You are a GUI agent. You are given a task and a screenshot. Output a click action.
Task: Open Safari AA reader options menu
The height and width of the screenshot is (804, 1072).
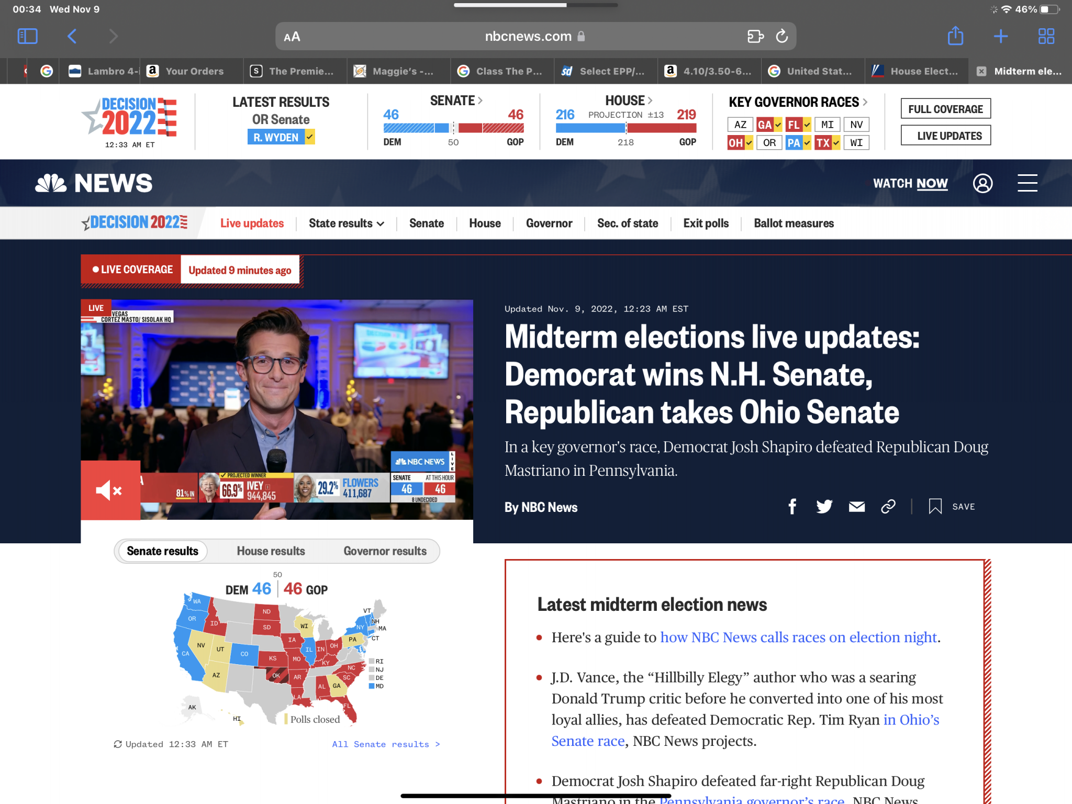292,37
